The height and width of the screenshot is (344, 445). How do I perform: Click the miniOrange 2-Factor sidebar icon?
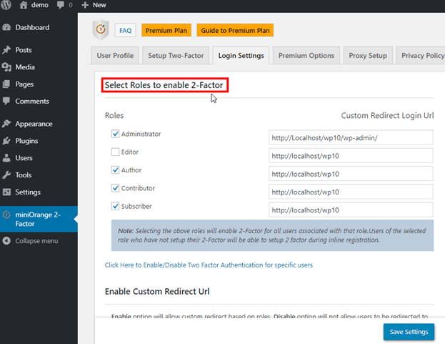coord(6,215)
